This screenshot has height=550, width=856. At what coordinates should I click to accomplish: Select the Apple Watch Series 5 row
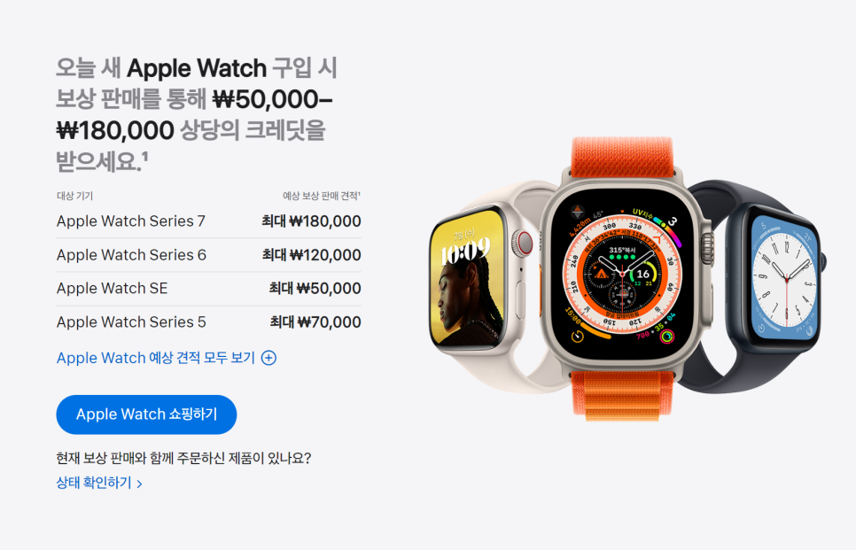pyautogui.click(x=208, y=321)
